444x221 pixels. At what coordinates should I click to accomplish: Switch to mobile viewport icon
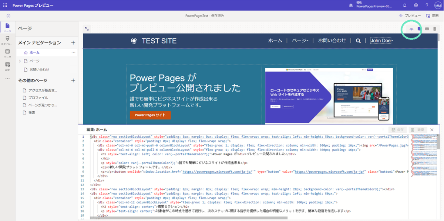pos(435,29)
